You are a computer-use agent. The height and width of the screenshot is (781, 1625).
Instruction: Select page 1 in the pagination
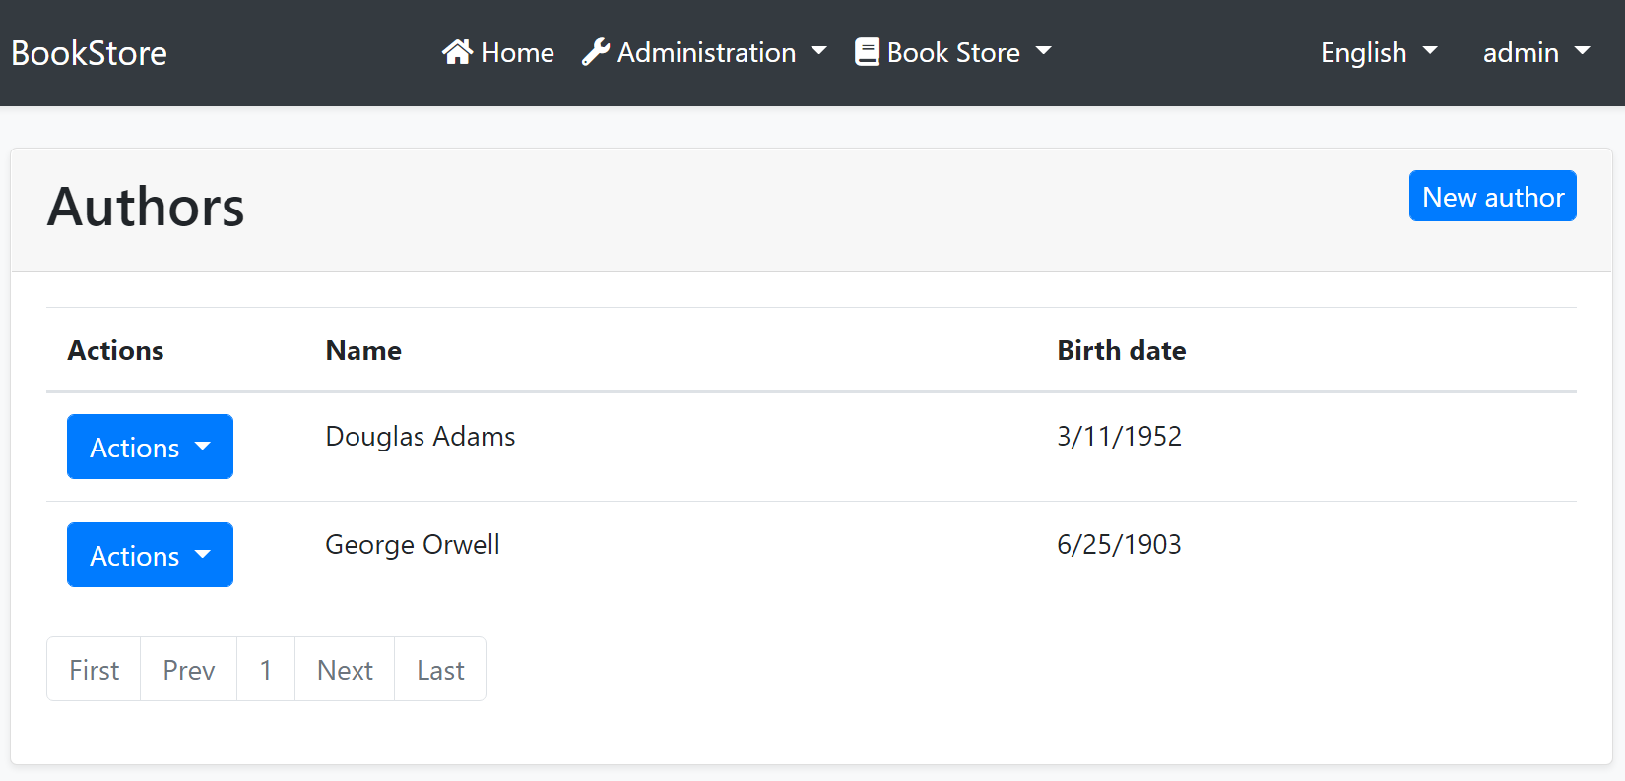(x=265, y=669)
